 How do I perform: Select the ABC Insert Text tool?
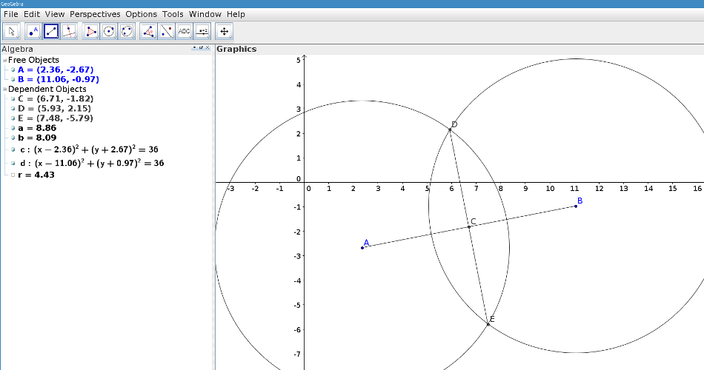(185, 31)
